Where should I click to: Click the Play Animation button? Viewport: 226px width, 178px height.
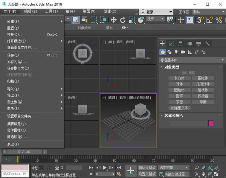click(105, 167)
